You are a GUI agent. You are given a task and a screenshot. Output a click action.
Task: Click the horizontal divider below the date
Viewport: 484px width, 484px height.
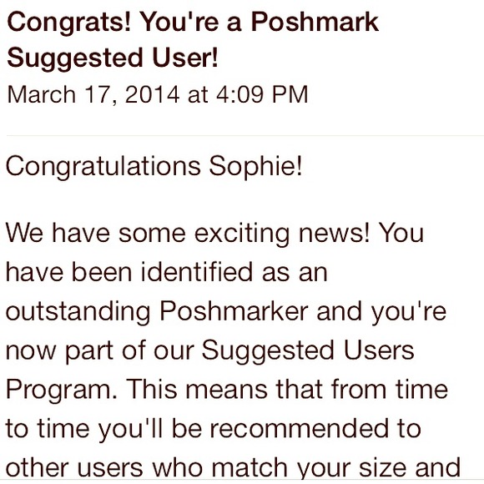click(x=245, y=135)
